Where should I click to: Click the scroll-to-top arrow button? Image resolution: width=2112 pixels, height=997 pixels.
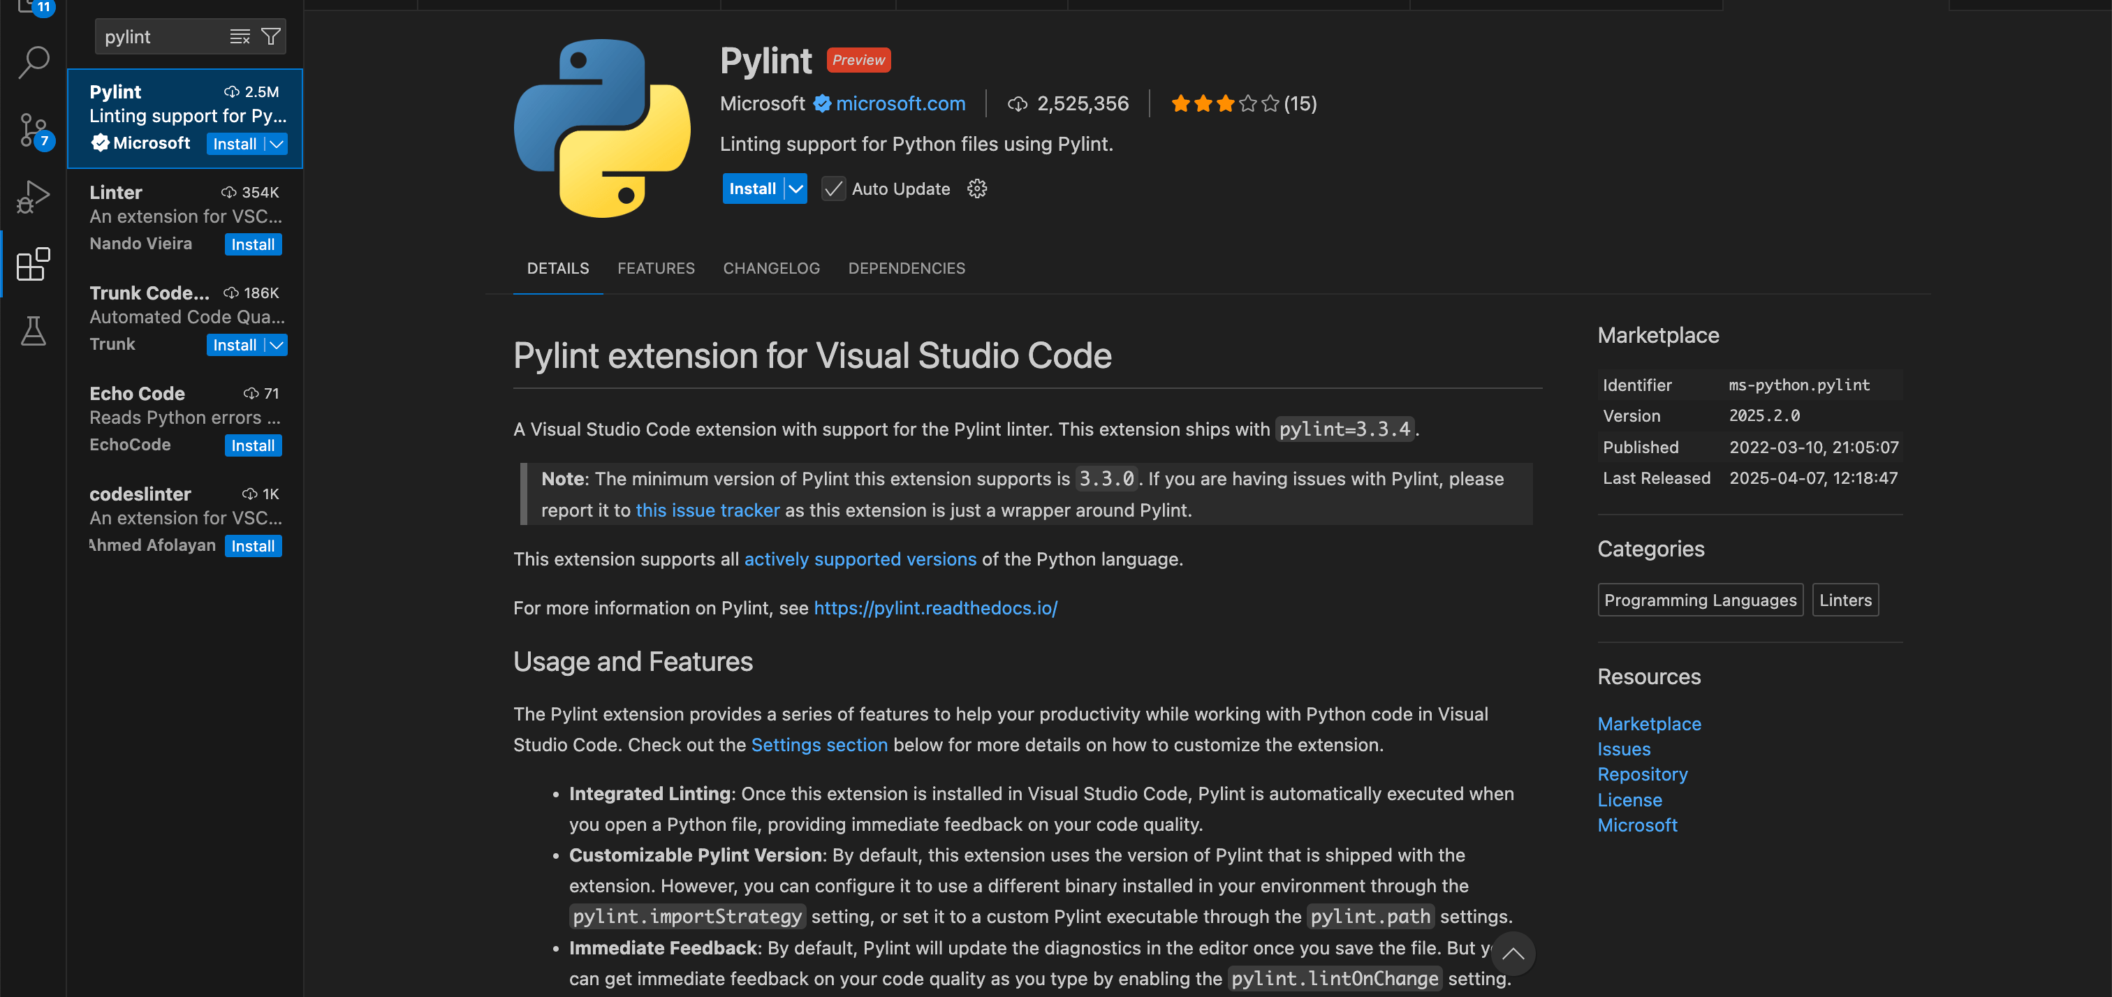(1513, 954)
